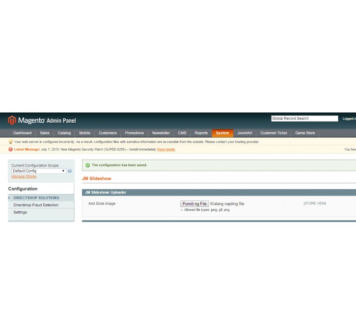The width and height of the screenshot is (356, 334).
Task: Select Directshop Fraud Detection in sidebar
Action: pos(36,205)
